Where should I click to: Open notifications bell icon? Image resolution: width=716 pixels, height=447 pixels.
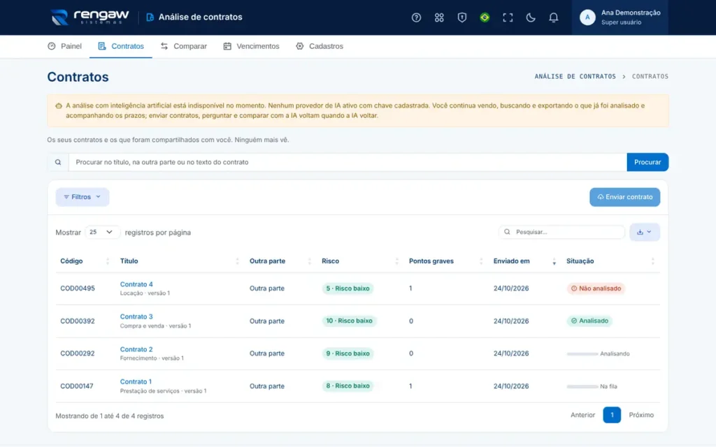click(553, 17)
